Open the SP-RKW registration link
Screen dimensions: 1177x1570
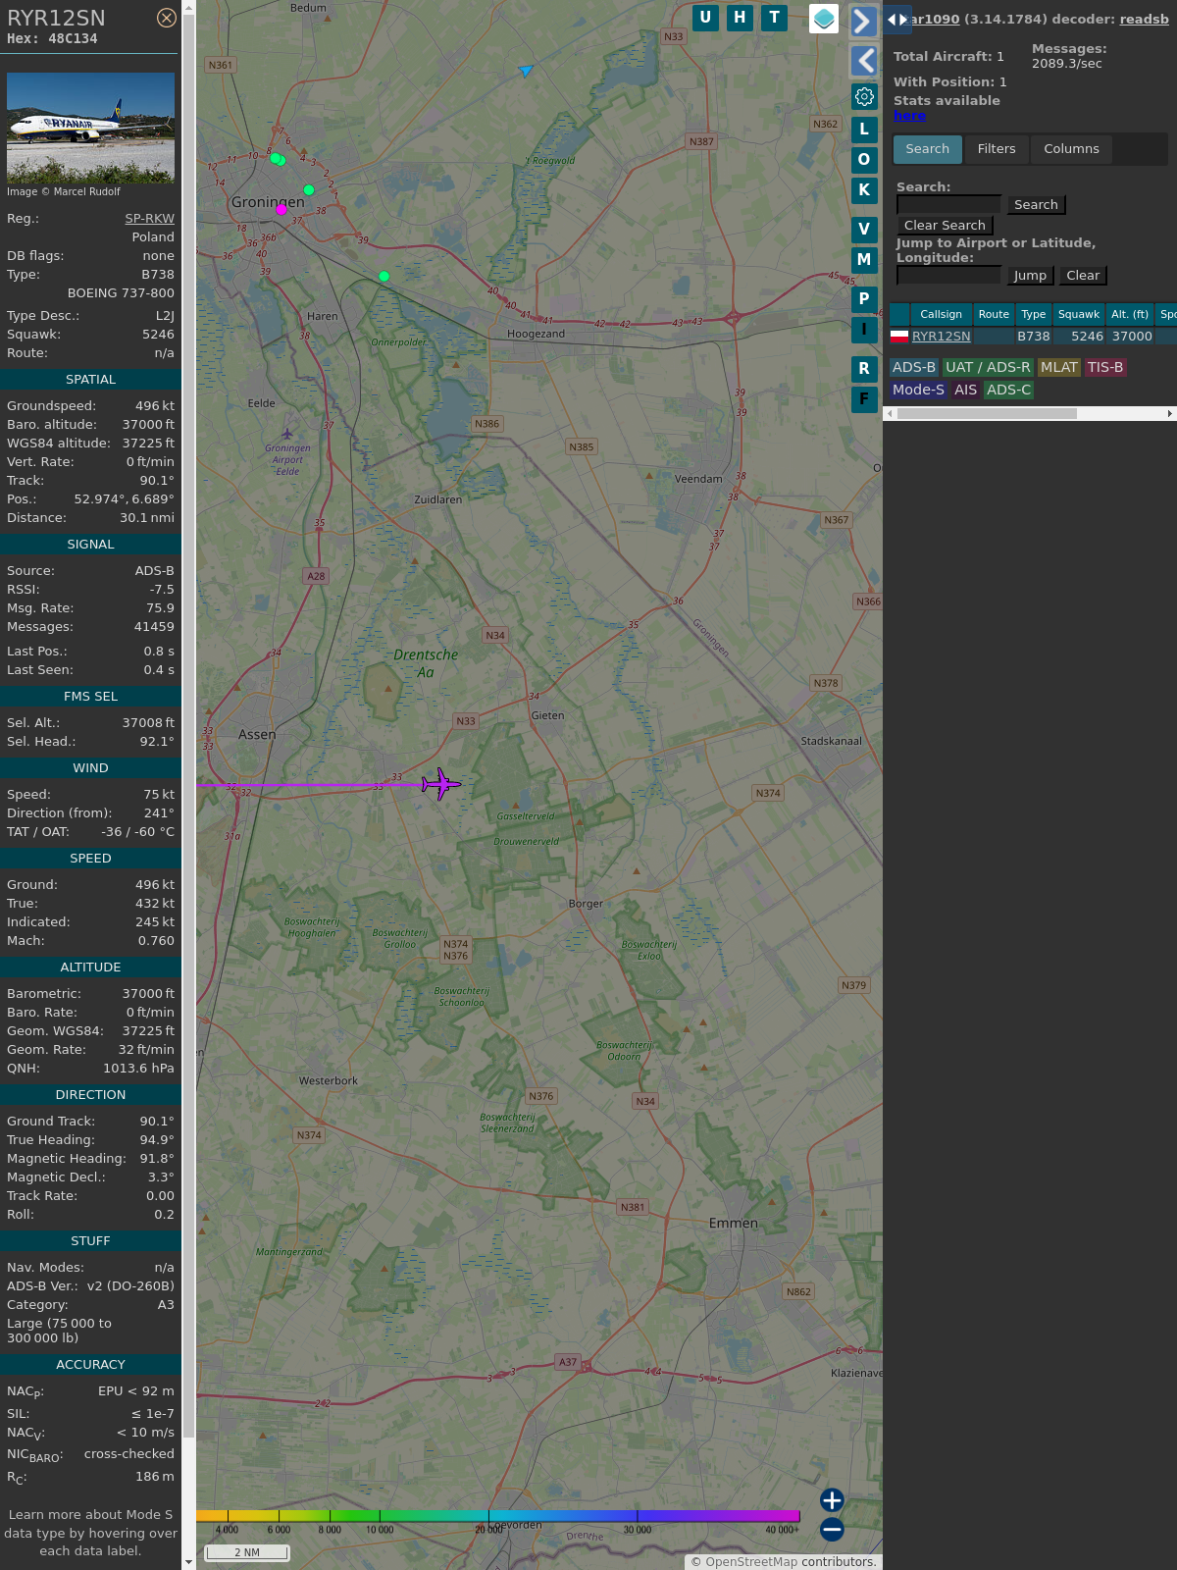click(x=149, y=219)
